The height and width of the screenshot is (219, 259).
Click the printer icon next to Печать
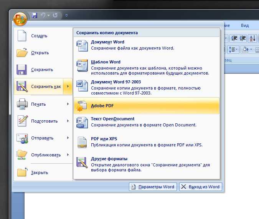pyautogui.click(x=22, y=104)
